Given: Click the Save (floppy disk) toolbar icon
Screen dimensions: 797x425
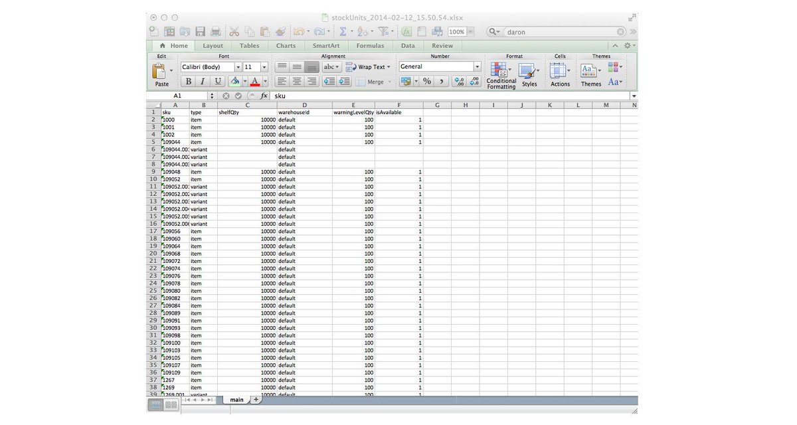Looking at the screenshot, I should [x=200, y=31].
